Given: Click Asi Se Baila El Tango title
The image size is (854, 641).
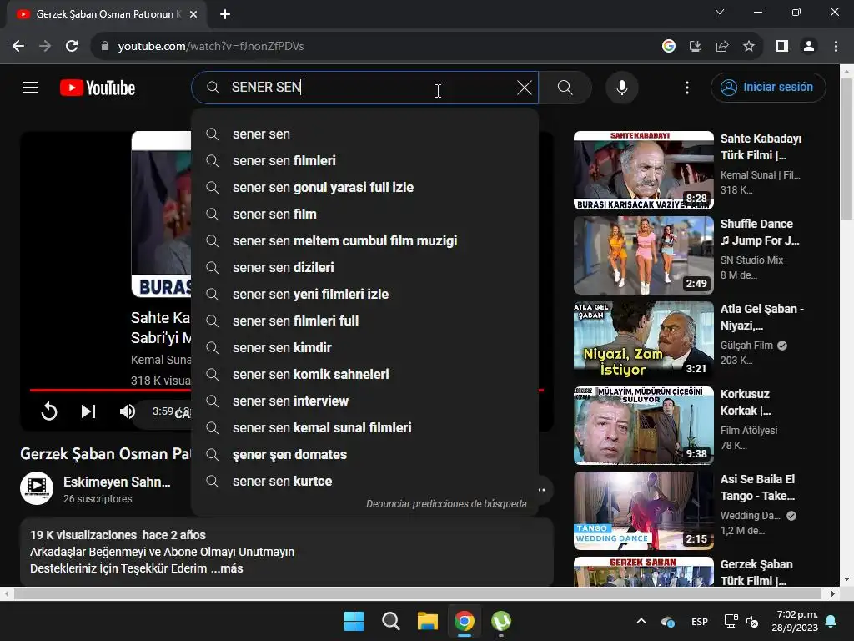Looking at the screenshot, I should (x=757, y=487).
